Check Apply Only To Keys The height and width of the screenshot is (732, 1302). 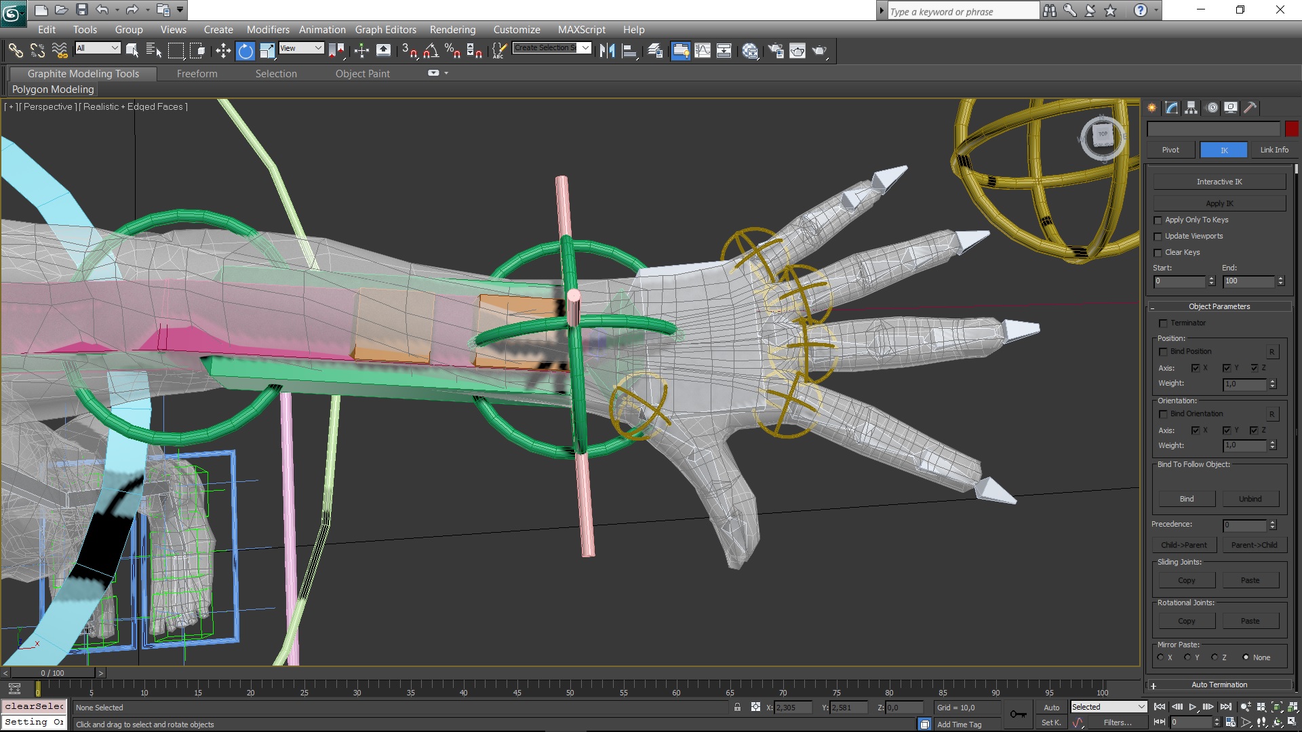point(1158,220)
